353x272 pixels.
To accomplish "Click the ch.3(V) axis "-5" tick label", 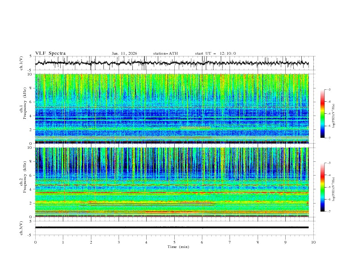I will pos(30,235).
